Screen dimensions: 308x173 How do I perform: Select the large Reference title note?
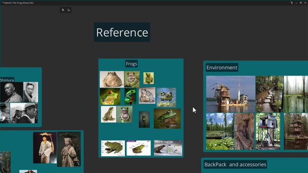[x=122, y=32]
